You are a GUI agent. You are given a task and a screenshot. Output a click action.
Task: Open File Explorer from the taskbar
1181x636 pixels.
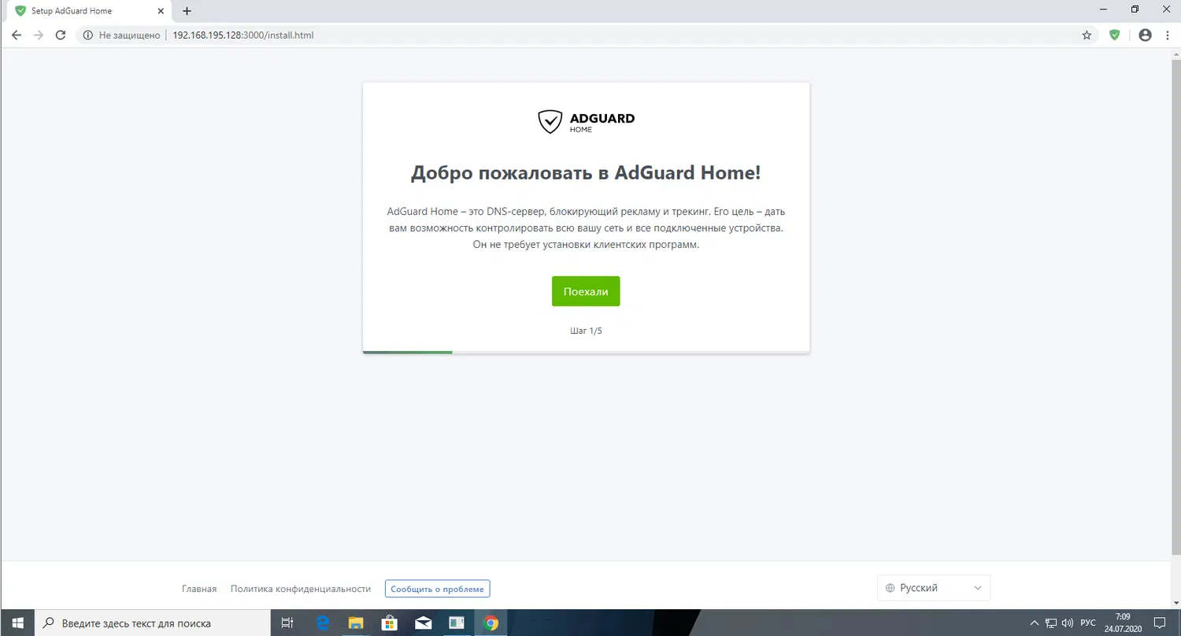click(x=356, y=623)
